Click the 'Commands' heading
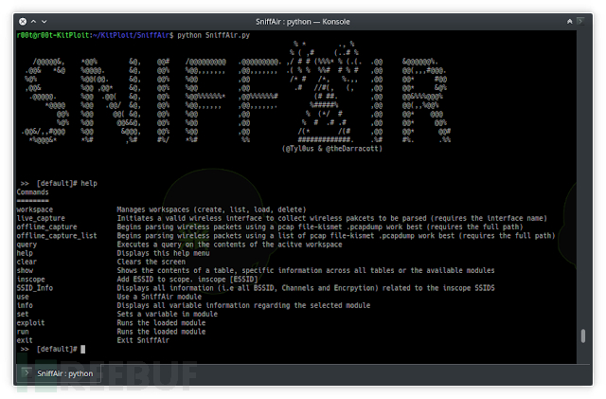This screenshot has width=606, height=399. pos(32,192)
